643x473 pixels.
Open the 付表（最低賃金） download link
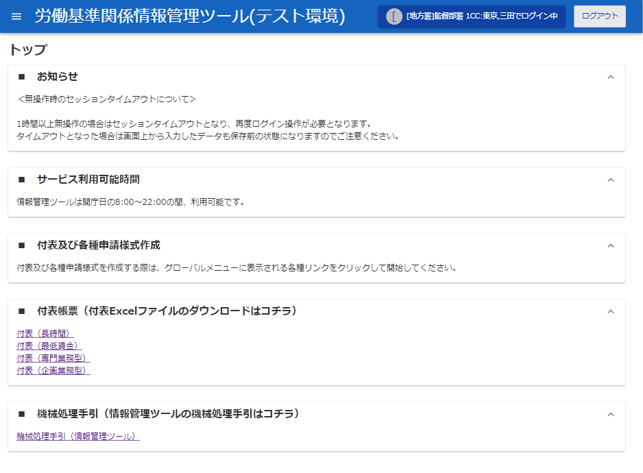(49, 346)
